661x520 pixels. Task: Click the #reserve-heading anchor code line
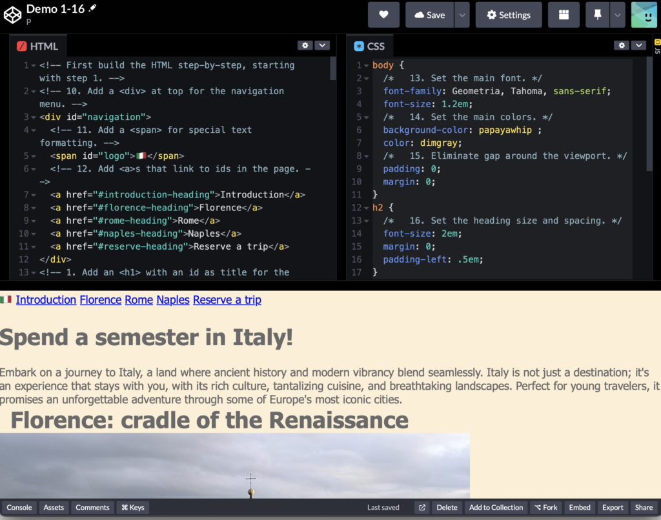coord(170,246)
